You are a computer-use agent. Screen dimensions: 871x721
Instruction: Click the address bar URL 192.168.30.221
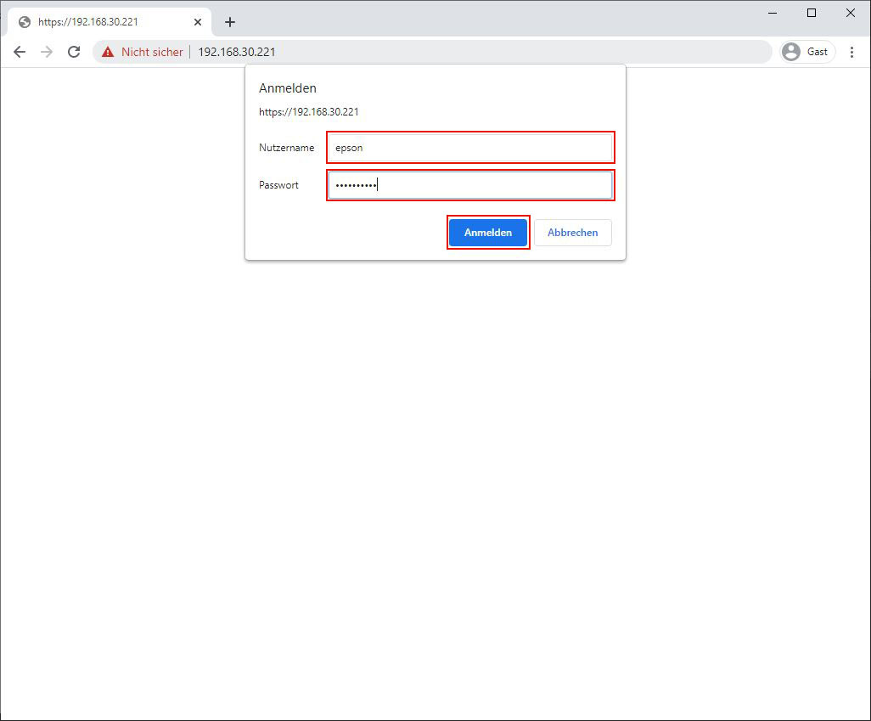click(x=237, y=52)
